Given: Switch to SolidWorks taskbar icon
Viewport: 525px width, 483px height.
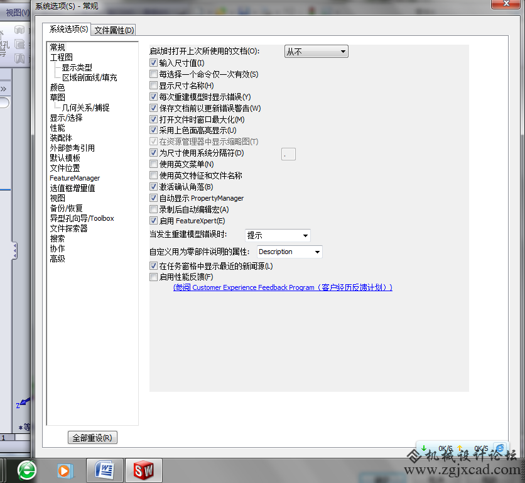Looking at the screenshot, I should pyautogui.click(x=144, y=470).
